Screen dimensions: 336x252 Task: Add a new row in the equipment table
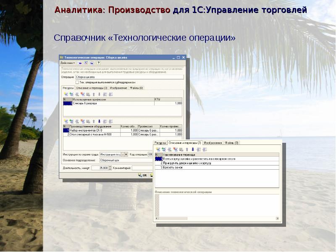[x=66, y=121]
